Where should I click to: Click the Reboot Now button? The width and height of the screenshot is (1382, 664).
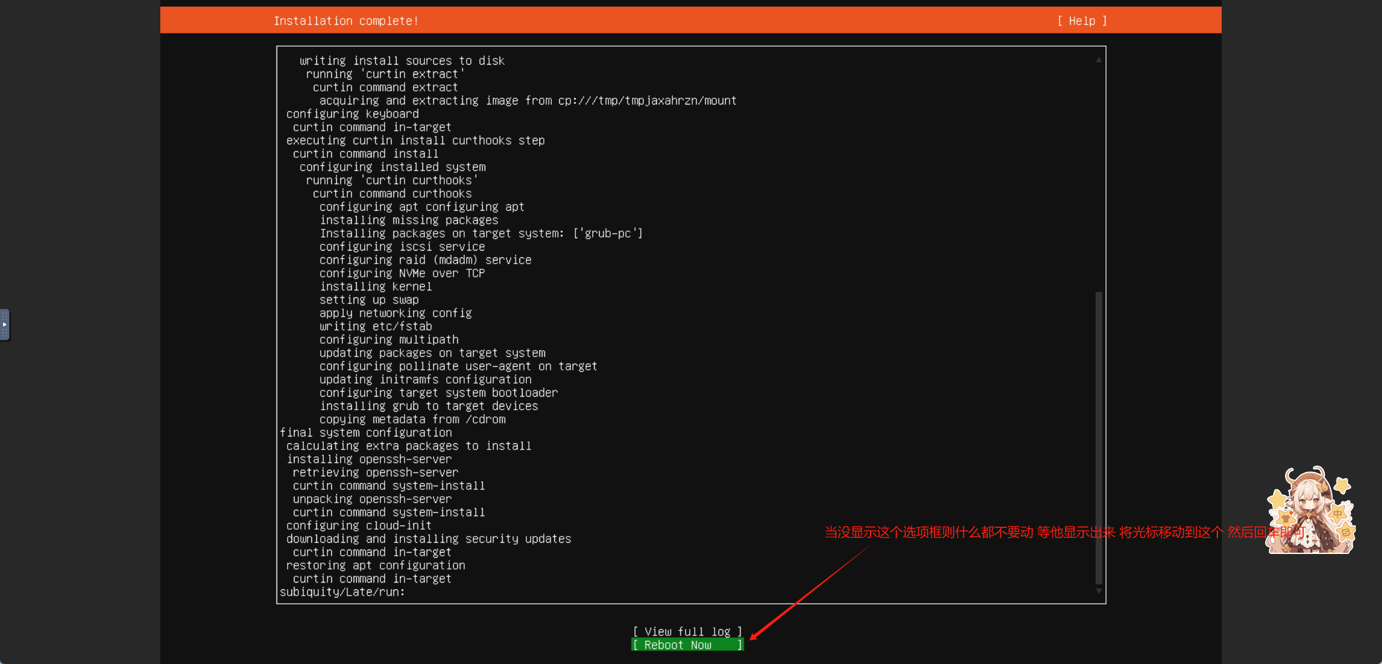(x=687, y=645)
